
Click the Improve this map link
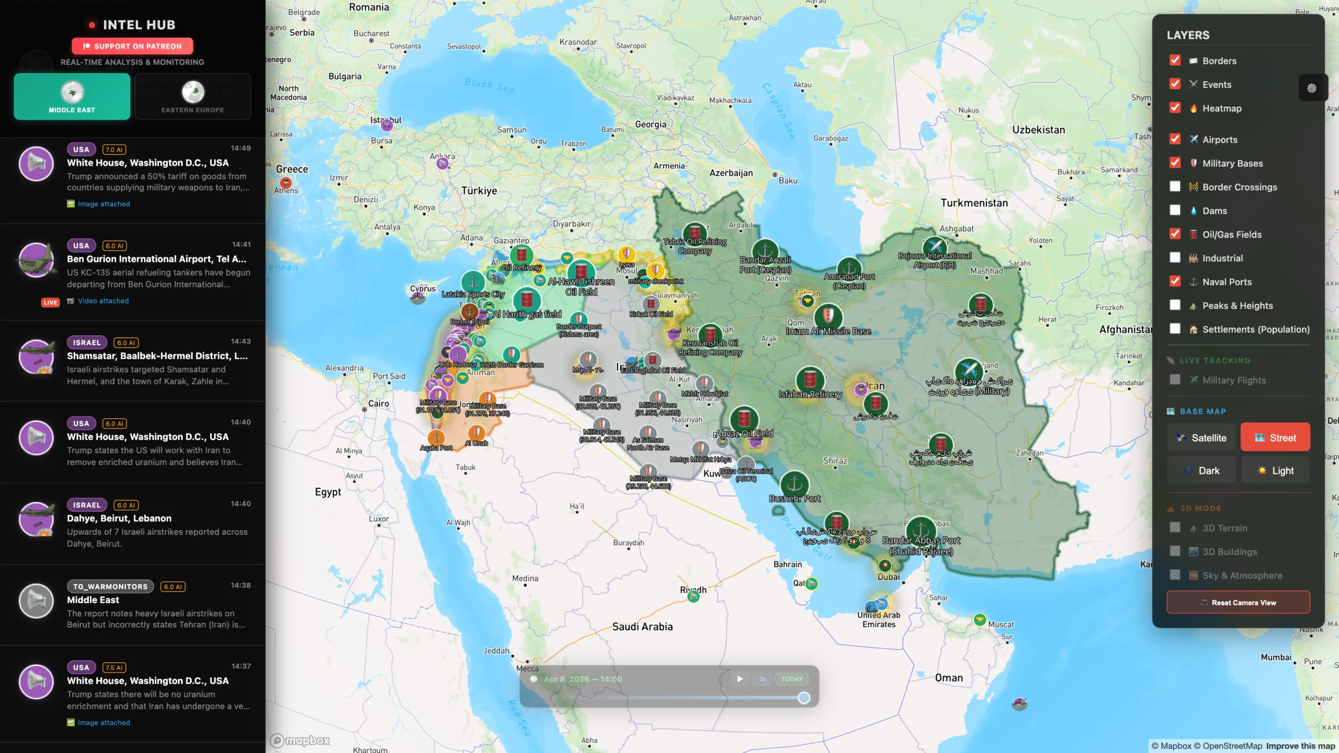[x=1295, y=746]
